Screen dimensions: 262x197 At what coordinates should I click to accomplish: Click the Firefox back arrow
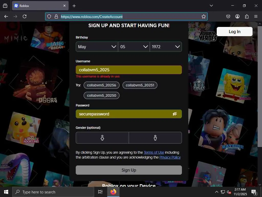[x=6, y=16]
